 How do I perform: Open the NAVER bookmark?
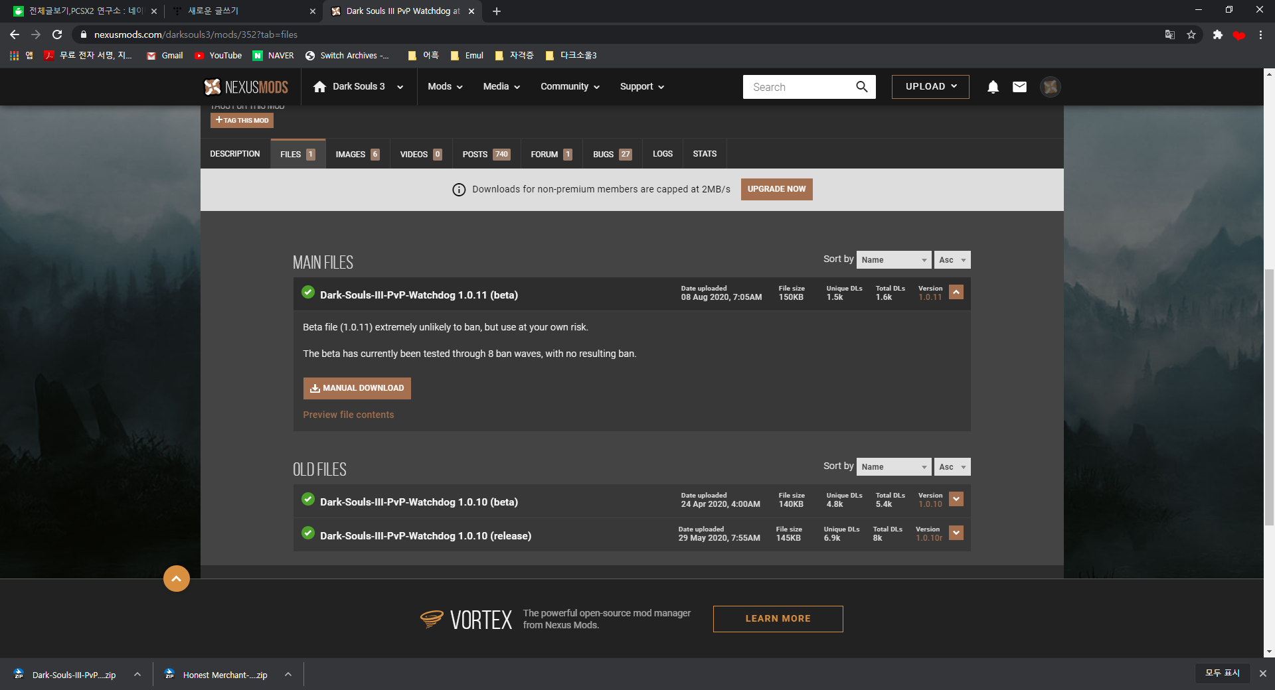click(x=273, y=56)
